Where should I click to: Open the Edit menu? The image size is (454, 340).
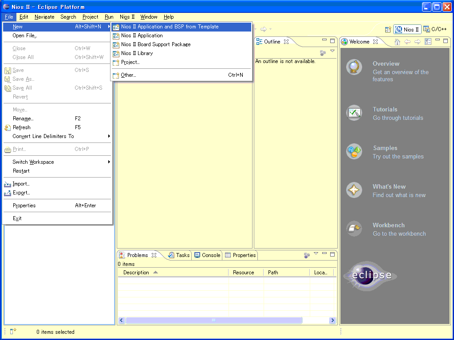tap(24, 17)
